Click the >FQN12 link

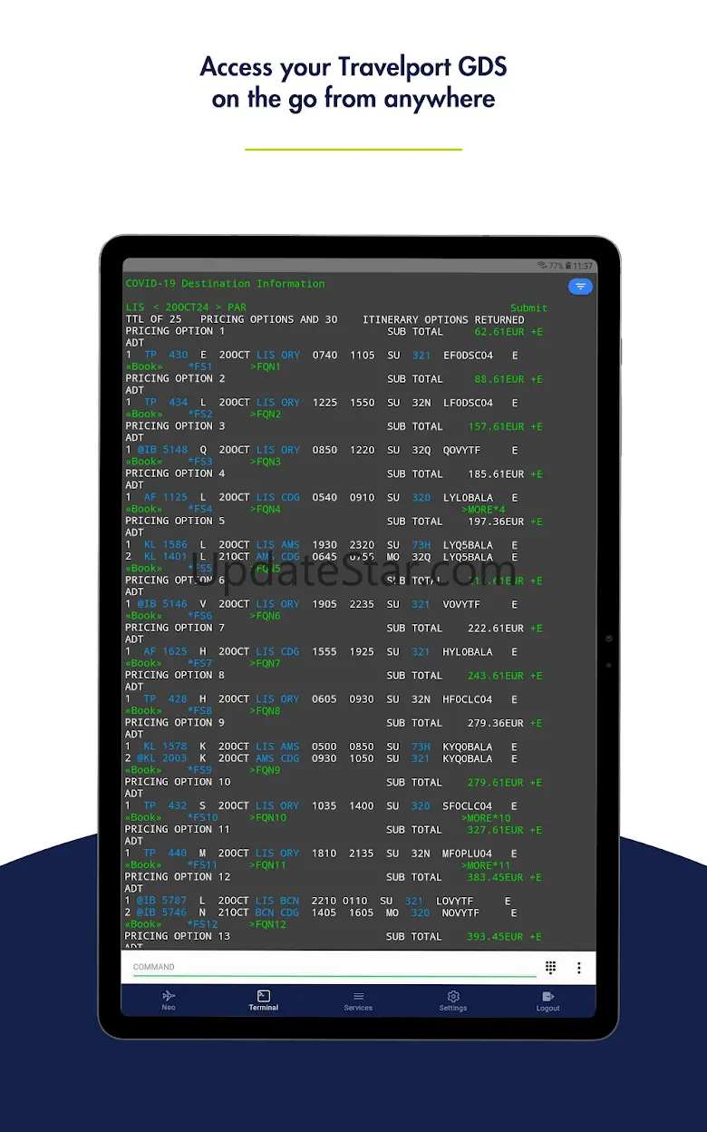[x=268, y=925]
